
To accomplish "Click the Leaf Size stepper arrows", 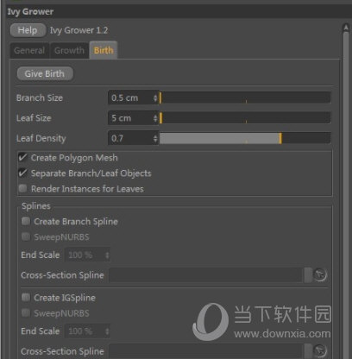I will pos(155,118).
